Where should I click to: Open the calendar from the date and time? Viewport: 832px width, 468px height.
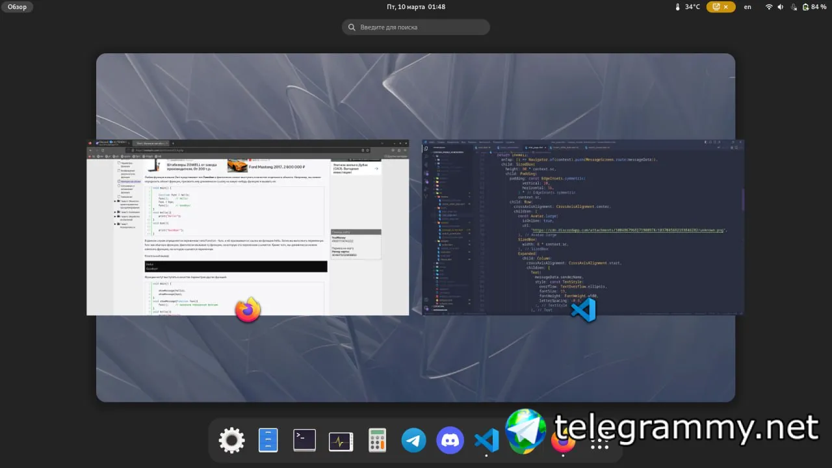tap(416, 7)
